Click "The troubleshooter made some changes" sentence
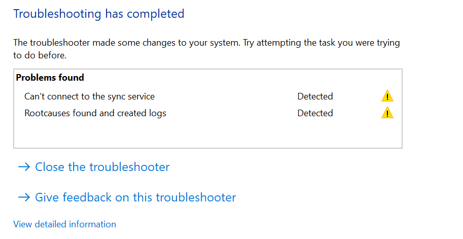Screen dimensions: 463x239 coord(127,43)
